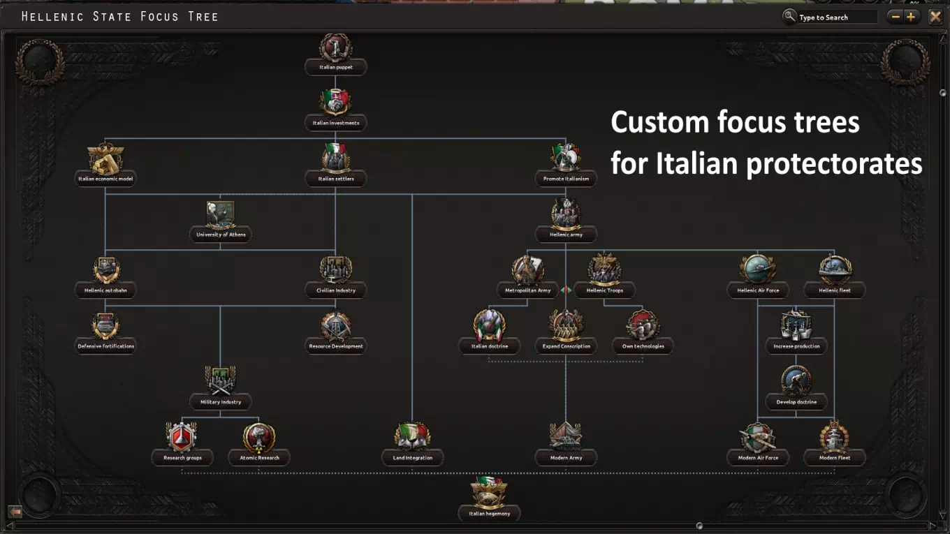Click the Expand Conscription label button
950x534 pixels.
pyautogui.click(x=566, y=346)
